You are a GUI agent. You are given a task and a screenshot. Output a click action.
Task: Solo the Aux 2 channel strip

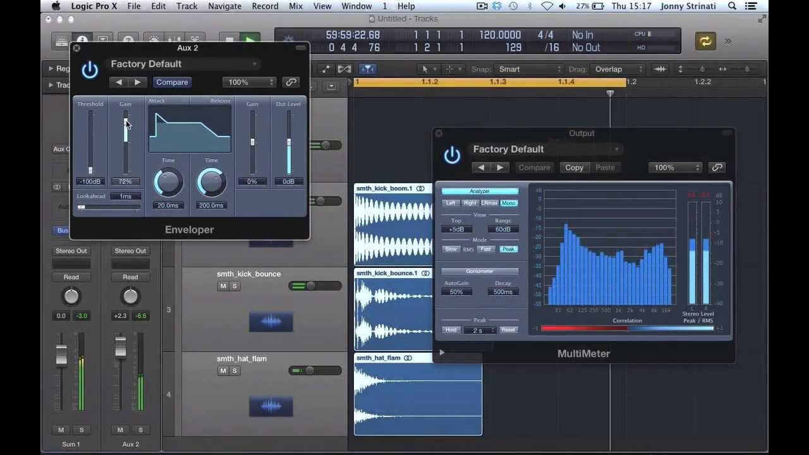tap(140, 430)
